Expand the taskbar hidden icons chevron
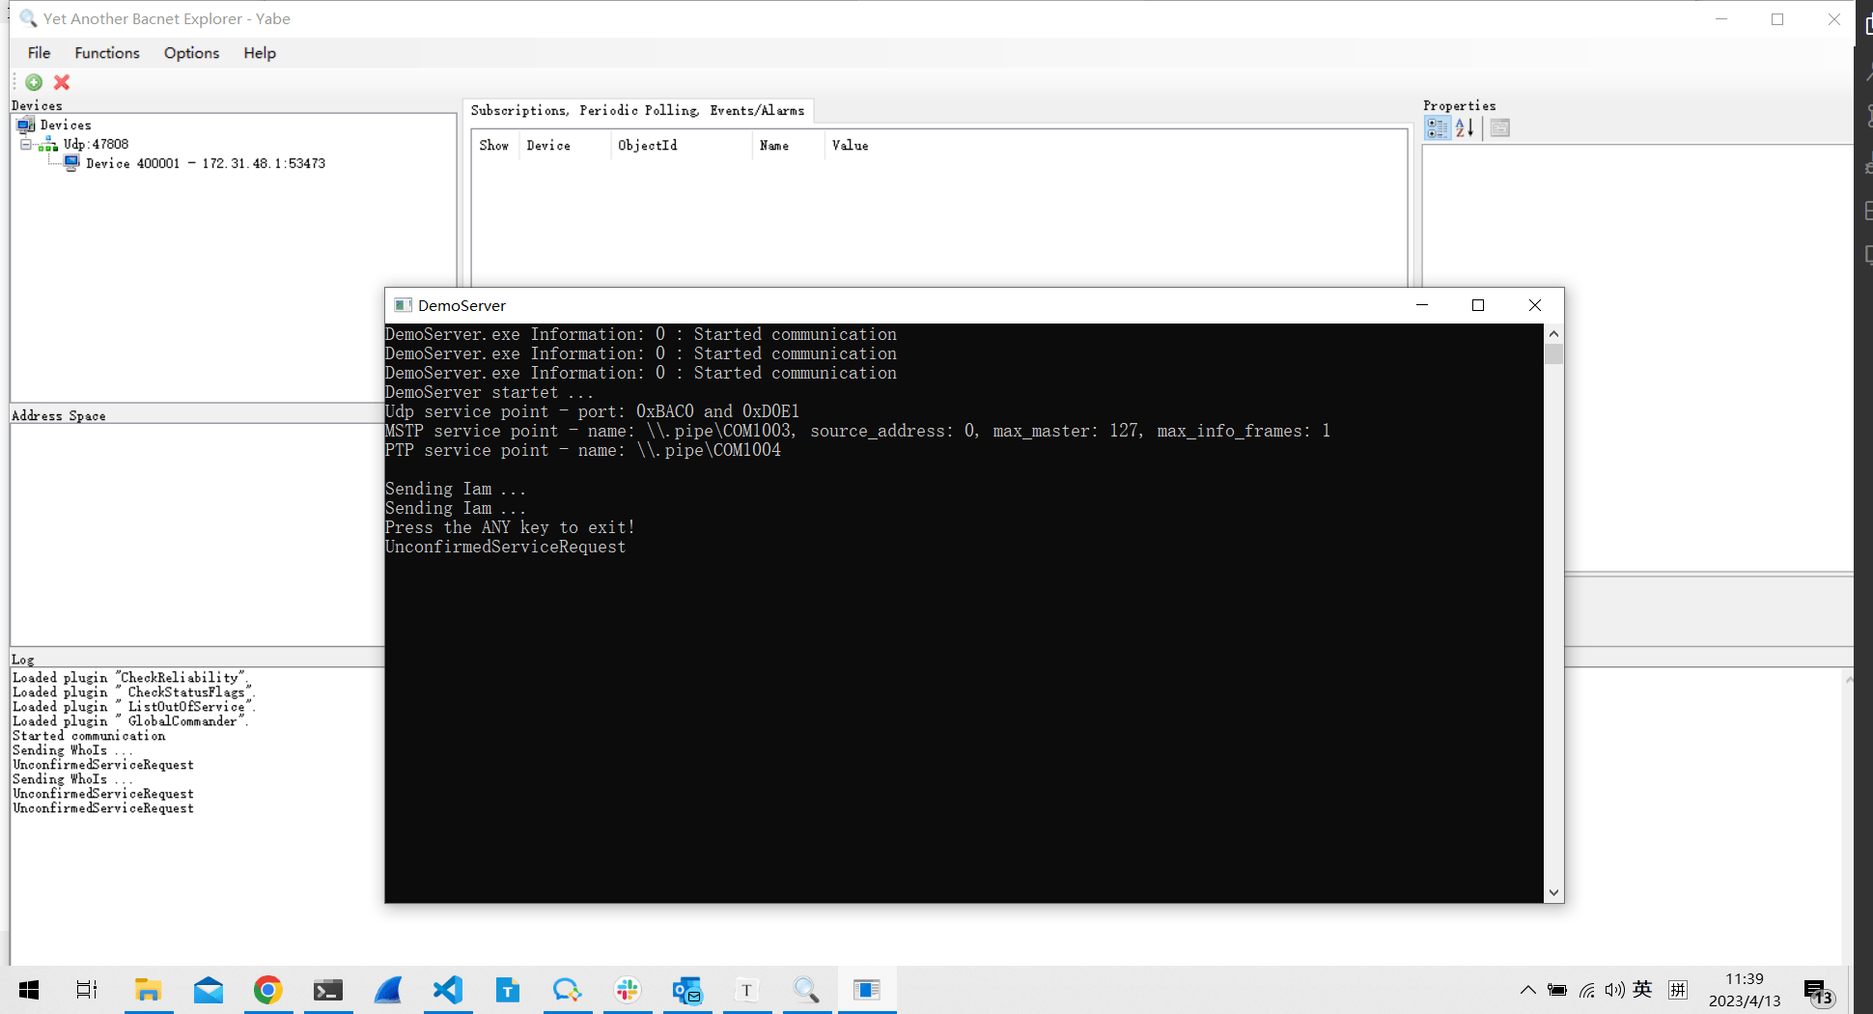Viewport: 1873px width, 1014px height. coord(1528,989)
